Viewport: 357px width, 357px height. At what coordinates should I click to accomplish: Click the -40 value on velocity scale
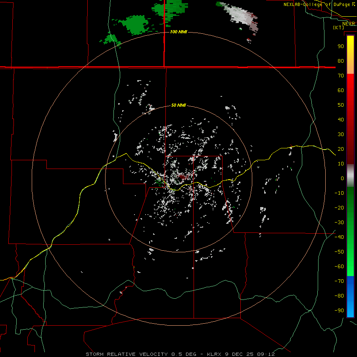click(339, 237)
